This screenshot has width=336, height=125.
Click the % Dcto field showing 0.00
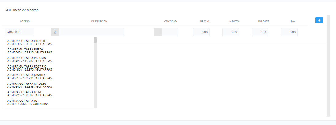(x=231, y=32)
